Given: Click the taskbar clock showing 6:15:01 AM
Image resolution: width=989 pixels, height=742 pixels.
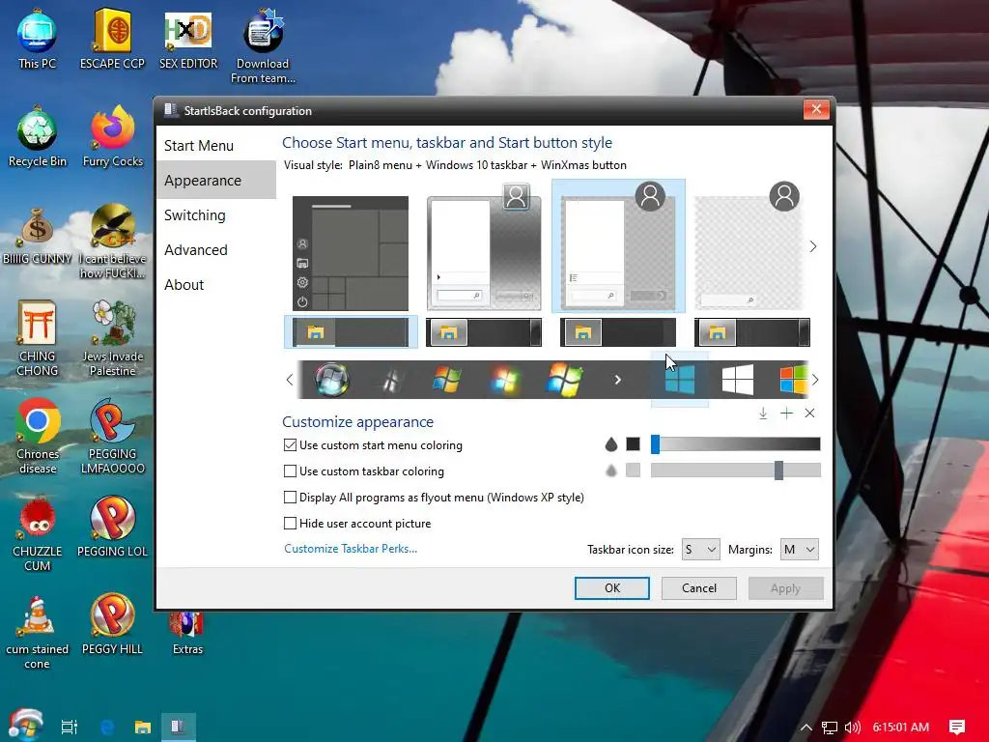Looking at the screenshot, I should point(901,728).
